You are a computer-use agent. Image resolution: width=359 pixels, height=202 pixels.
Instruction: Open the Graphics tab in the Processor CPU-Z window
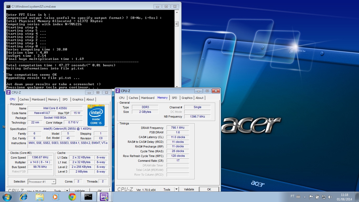(x=78, y=99)
